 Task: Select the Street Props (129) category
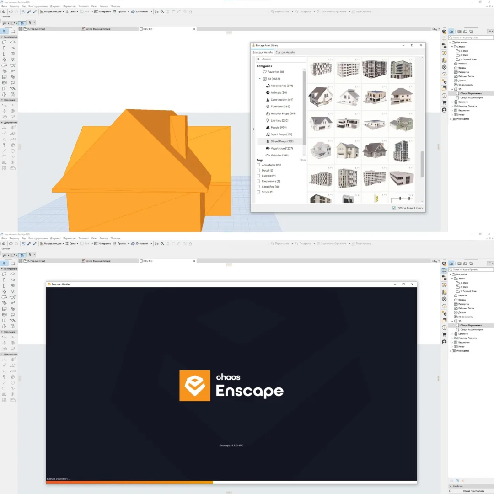coord(282,141)
